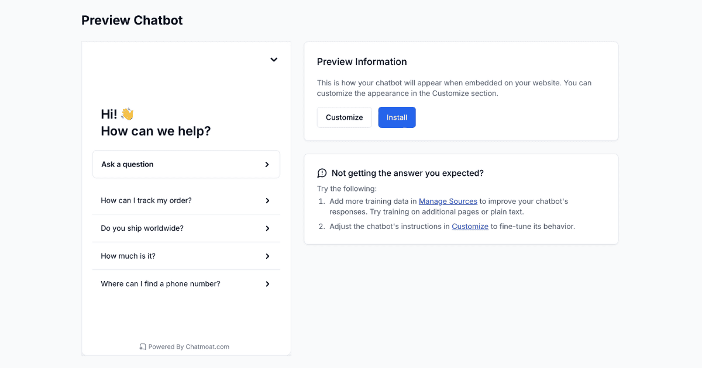Click chevron beside 'How much is it?'
702x368 pixels.
coord(267,256)
